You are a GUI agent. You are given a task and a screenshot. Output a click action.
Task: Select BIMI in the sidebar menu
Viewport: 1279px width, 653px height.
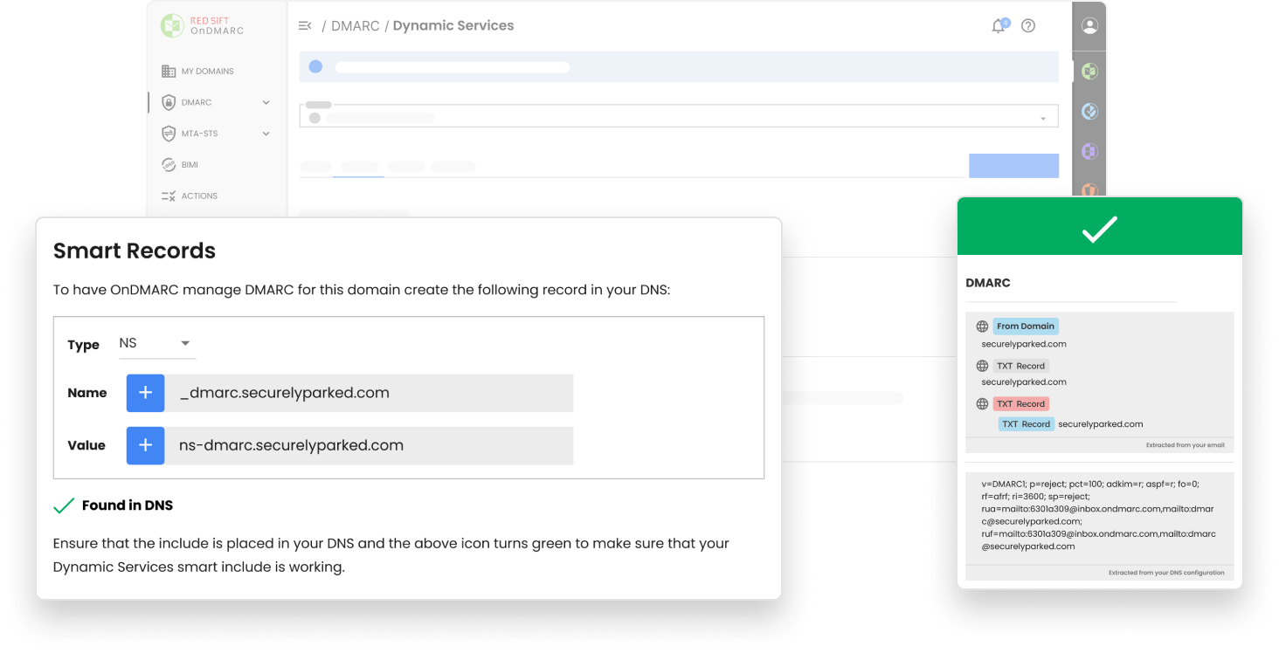point(190,165)
